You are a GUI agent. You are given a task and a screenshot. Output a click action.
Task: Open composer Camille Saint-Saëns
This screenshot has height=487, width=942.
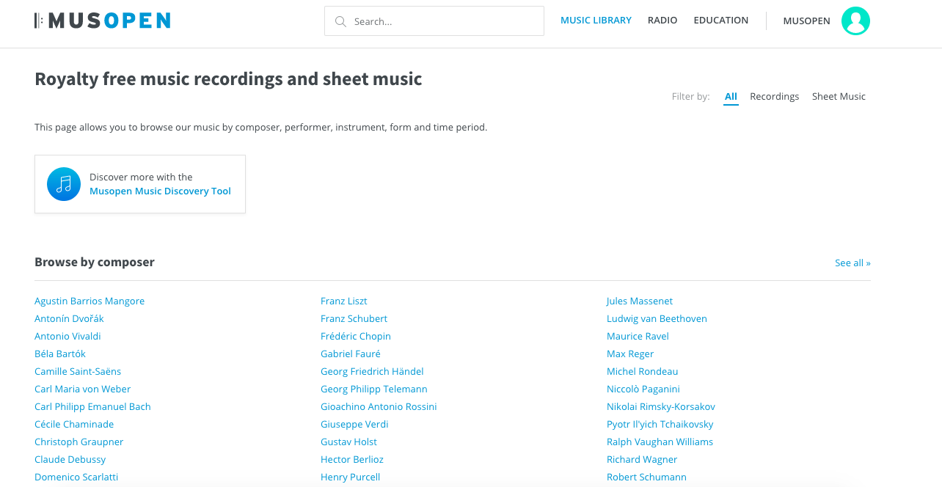tap(78, 372)
